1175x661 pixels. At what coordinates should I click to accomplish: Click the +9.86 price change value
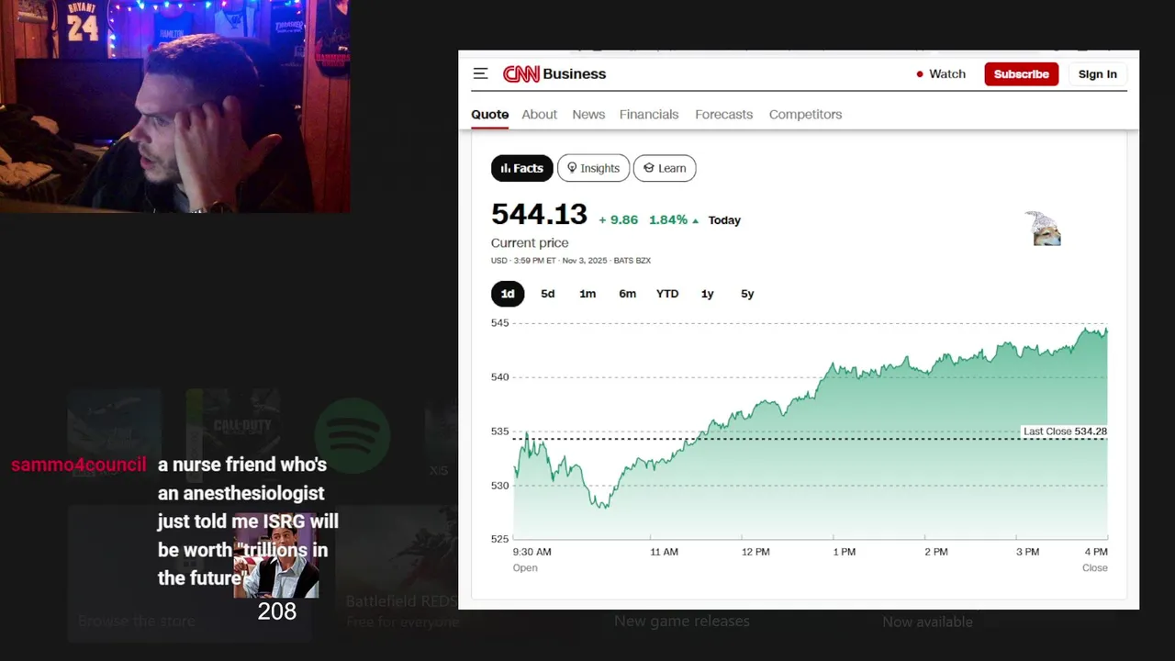coord(618,220)
